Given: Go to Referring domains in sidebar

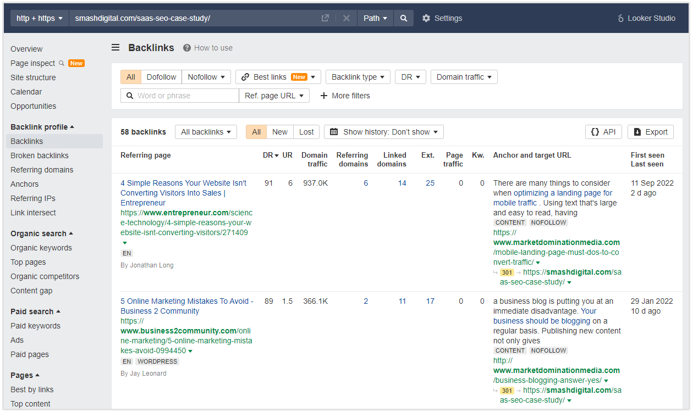Looking at the screenshot, I should pyautogui.click(x=42, y=170).
